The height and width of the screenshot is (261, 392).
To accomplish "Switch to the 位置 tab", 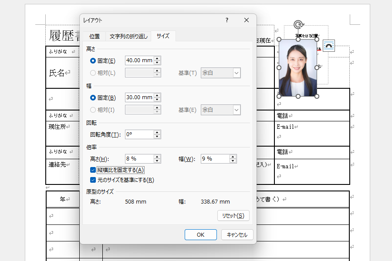I will (x=94, y=37).
